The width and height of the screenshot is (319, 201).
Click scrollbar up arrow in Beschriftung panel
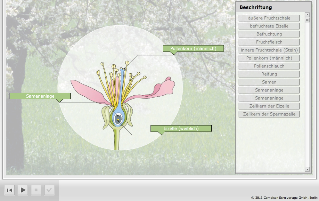[307, 15]
